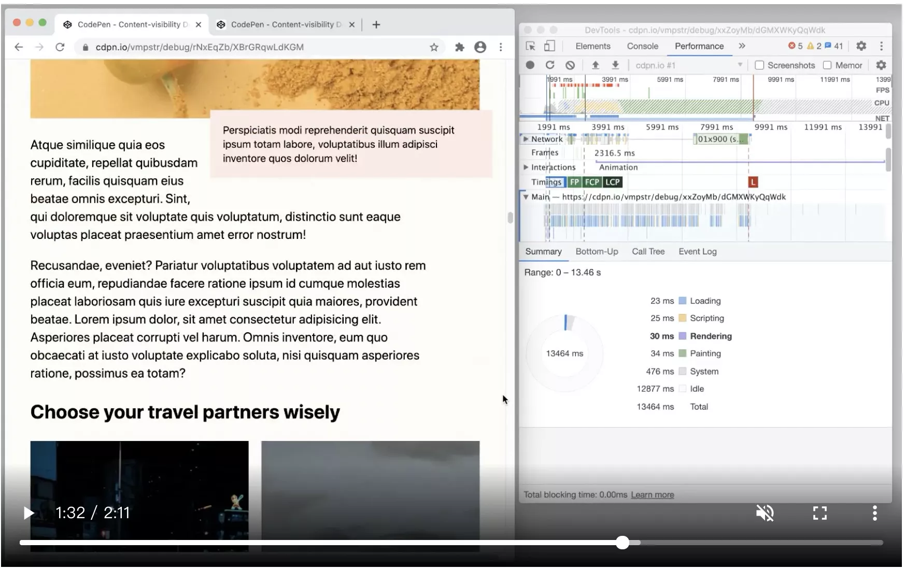905x569 pixels.
Task: Unmute the video sound
Action: (x=765, y=513)
